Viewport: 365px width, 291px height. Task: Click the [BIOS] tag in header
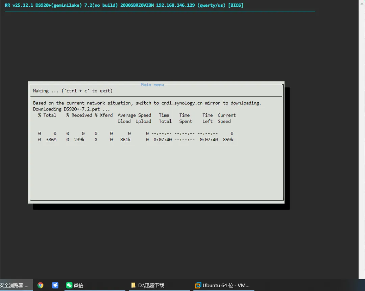click(236, 5)
